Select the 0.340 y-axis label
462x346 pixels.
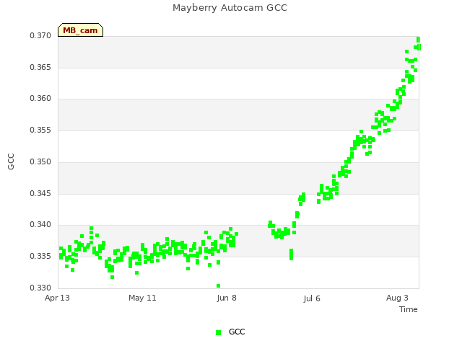point(40,225)
